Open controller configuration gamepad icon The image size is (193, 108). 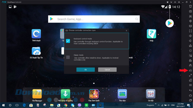coord(190,70)
